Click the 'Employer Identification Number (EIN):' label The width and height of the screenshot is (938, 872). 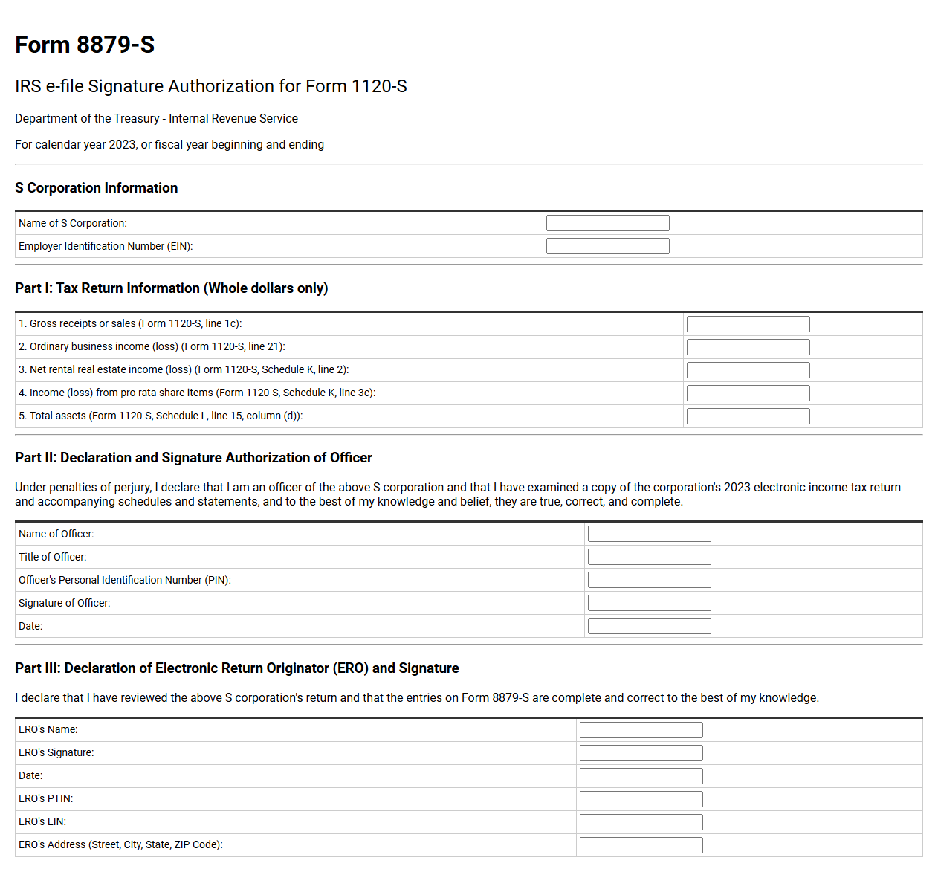[106, 246]
